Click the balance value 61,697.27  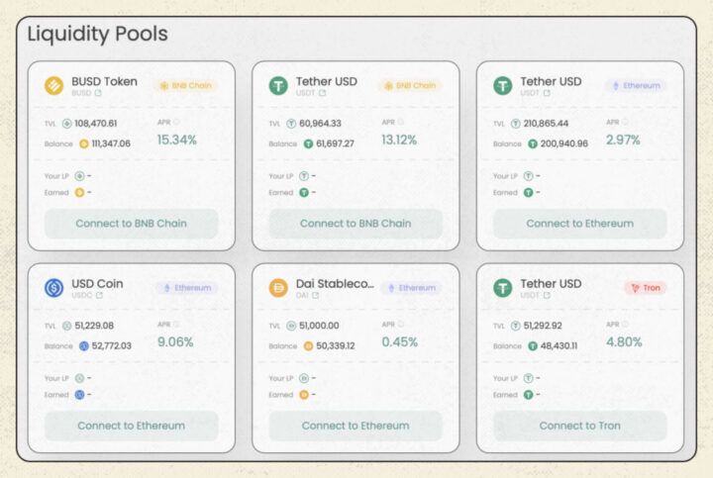coord(335,144)
